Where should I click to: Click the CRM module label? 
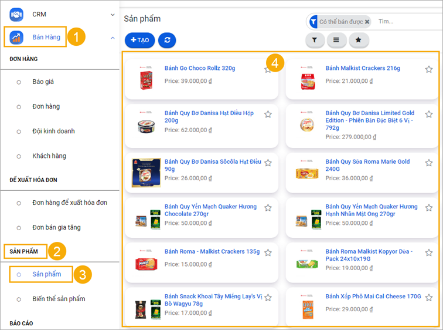(39, 15)
